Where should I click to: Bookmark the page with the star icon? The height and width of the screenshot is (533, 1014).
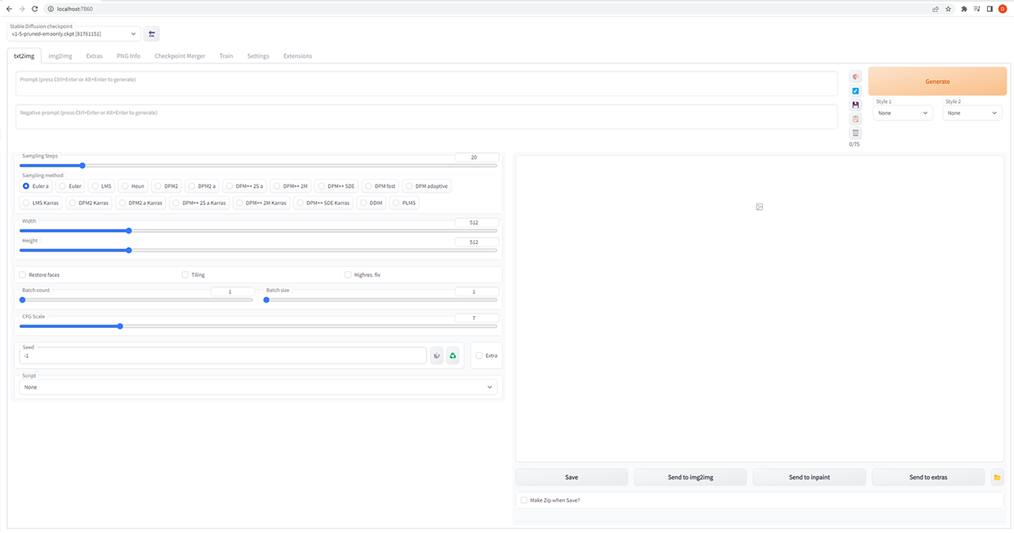[948, 9]
